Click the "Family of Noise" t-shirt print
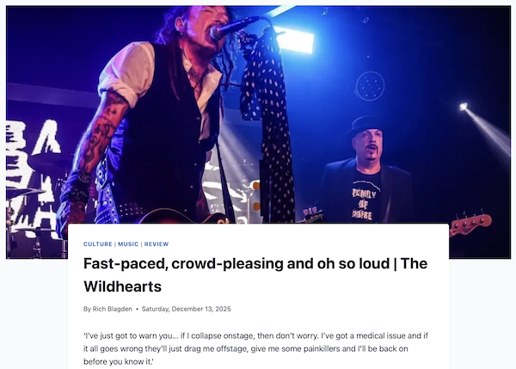The image size is (516, 369). point(363,204)
